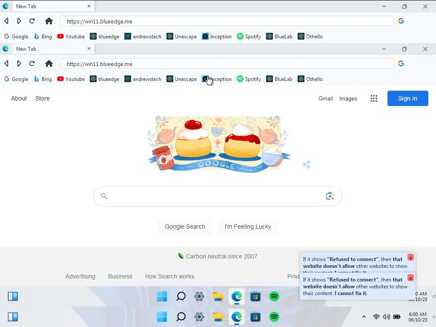The image size is (436, 327).
Task: Close the New Tab tab in the outer browser
Action: (x=89, y=6)
